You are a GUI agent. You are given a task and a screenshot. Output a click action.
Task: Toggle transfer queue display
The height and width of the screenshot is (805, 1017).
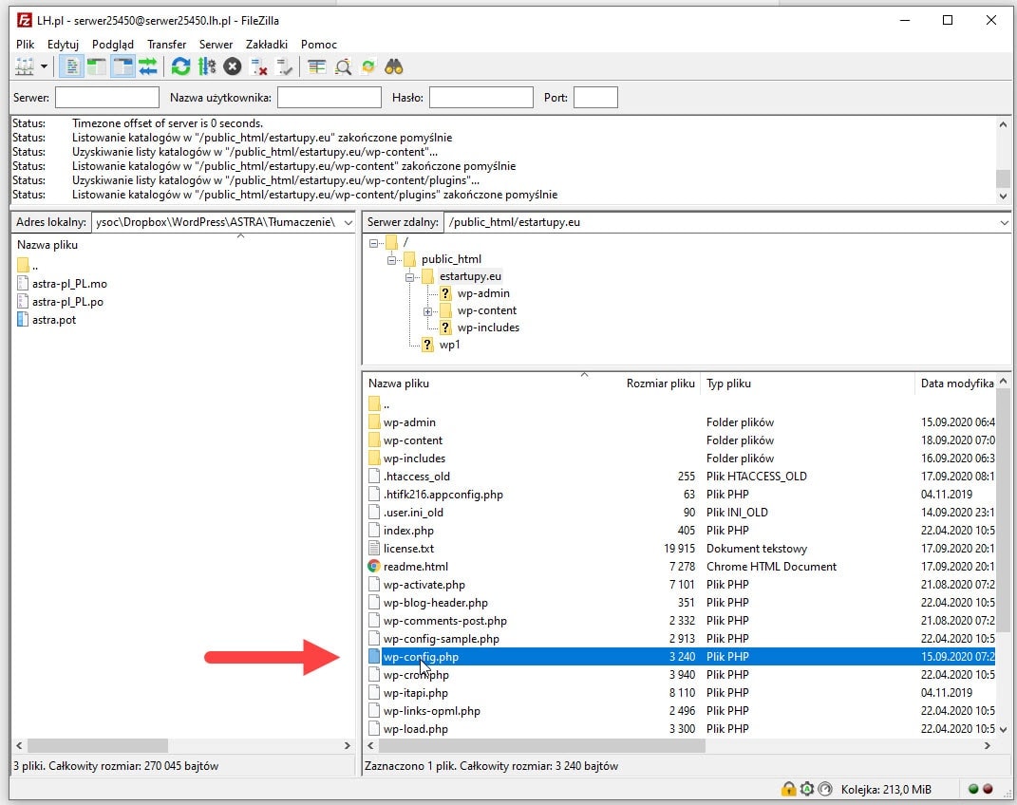148,66
